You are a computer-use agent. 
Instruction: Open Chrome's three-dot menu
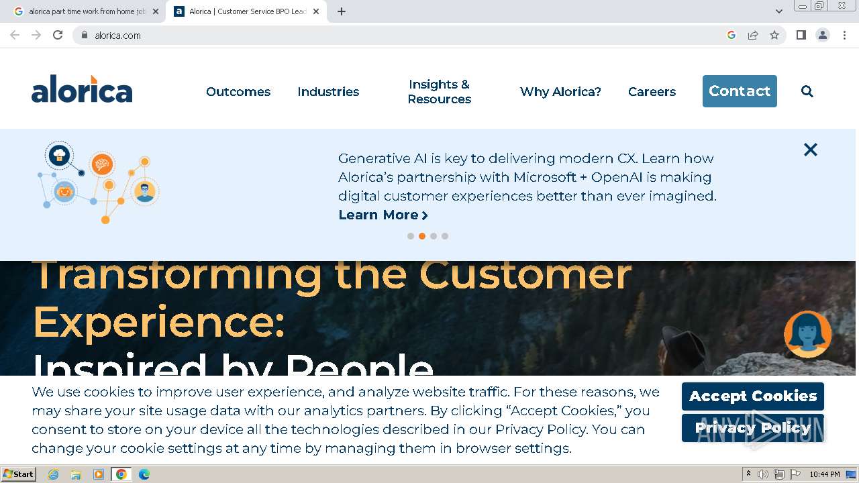click(844, 35)
